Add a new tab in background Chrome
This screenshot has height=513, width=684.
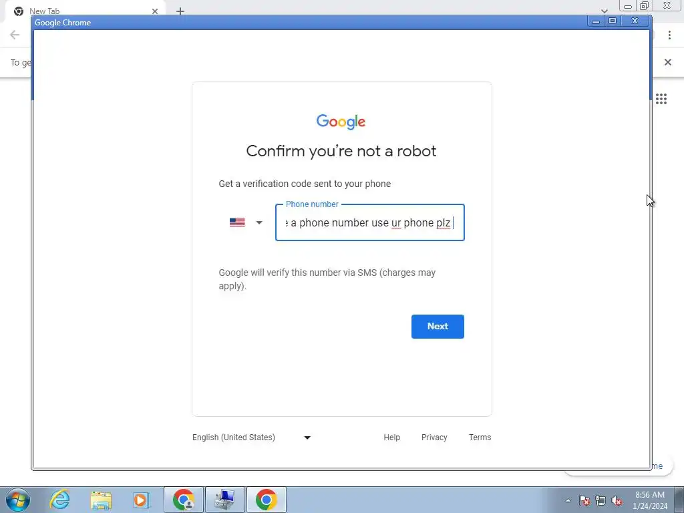(x=180, y=11)
